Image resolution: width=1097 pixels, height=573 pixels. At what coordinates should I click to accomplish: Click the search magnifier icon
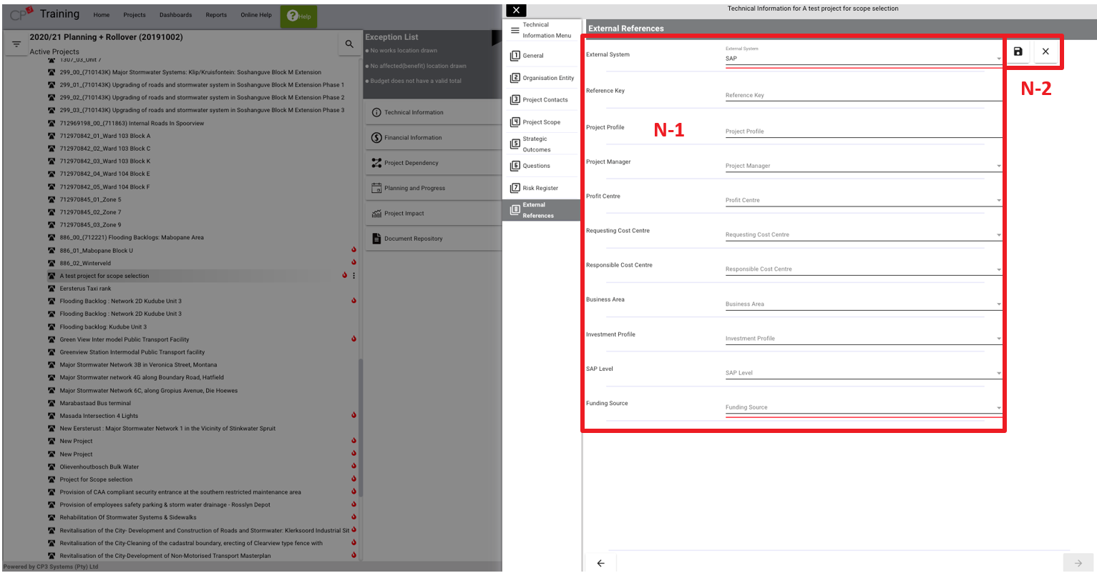click(x=349, y=44)
